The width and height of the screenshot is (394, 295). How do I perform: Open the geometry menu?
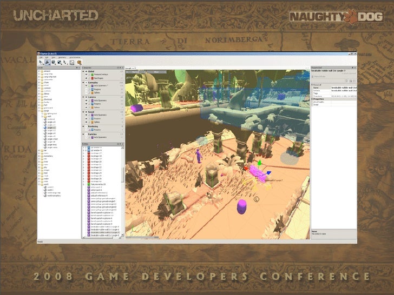point(62,57)
